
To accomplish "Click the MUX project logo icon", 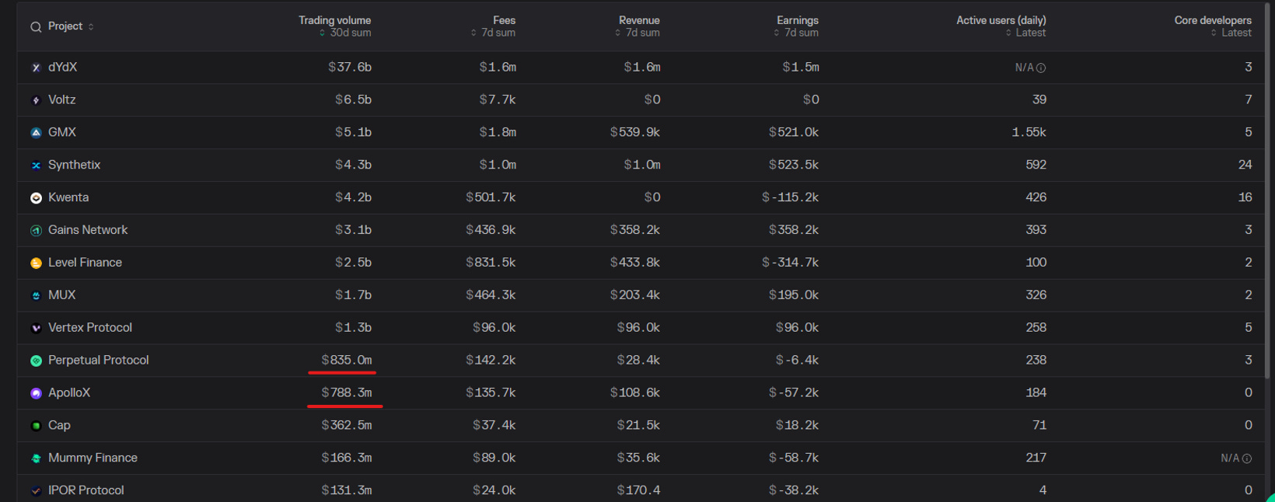I will point(36,296).
